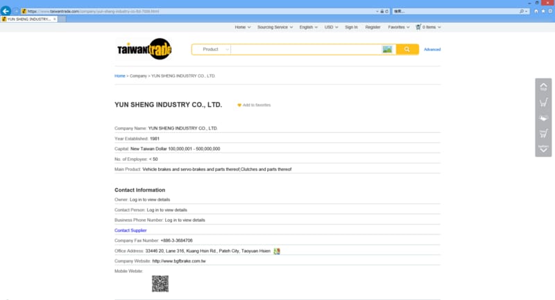
Task: Click the cart icon above the Bottom arrow
Action: coord(543,133)
